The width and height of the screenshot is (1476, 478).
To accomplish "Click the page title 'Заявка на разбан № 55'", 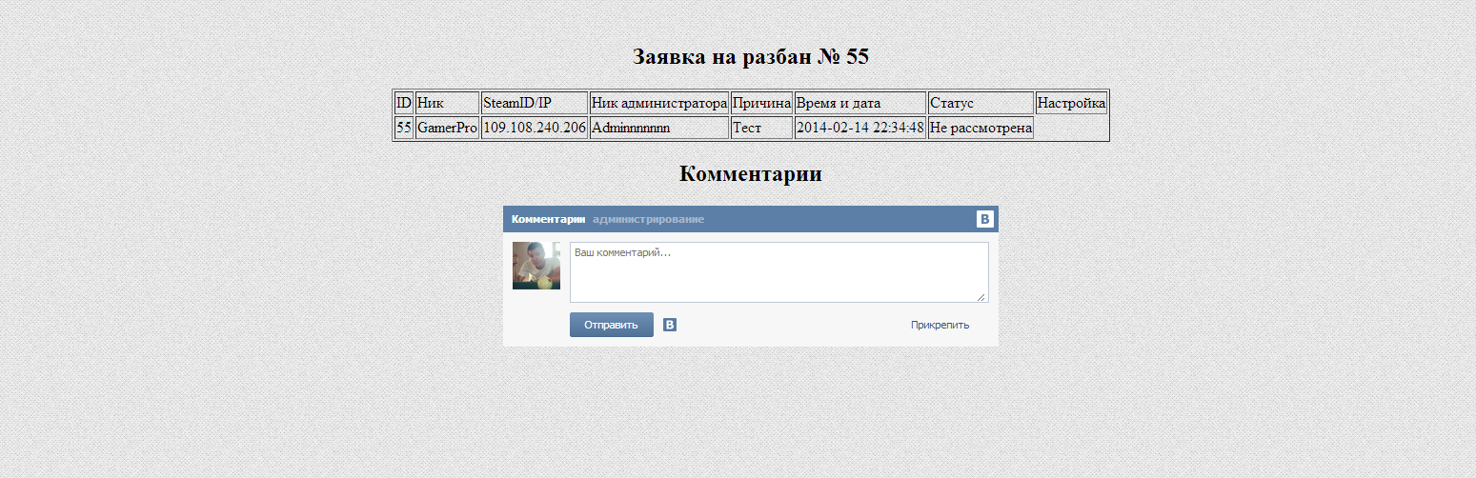I will coord(751,57).
